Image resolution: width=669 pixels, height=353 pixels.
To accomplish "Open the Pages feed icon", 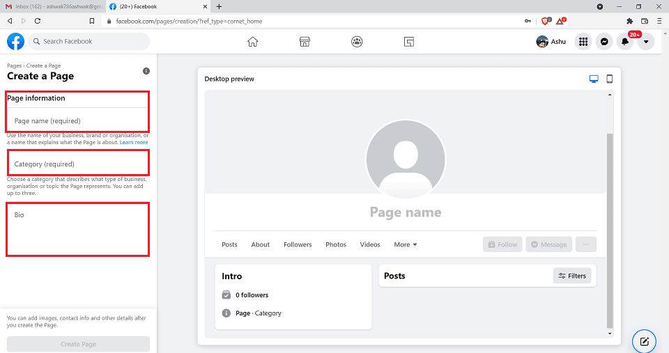I will (x=409, y=41).
